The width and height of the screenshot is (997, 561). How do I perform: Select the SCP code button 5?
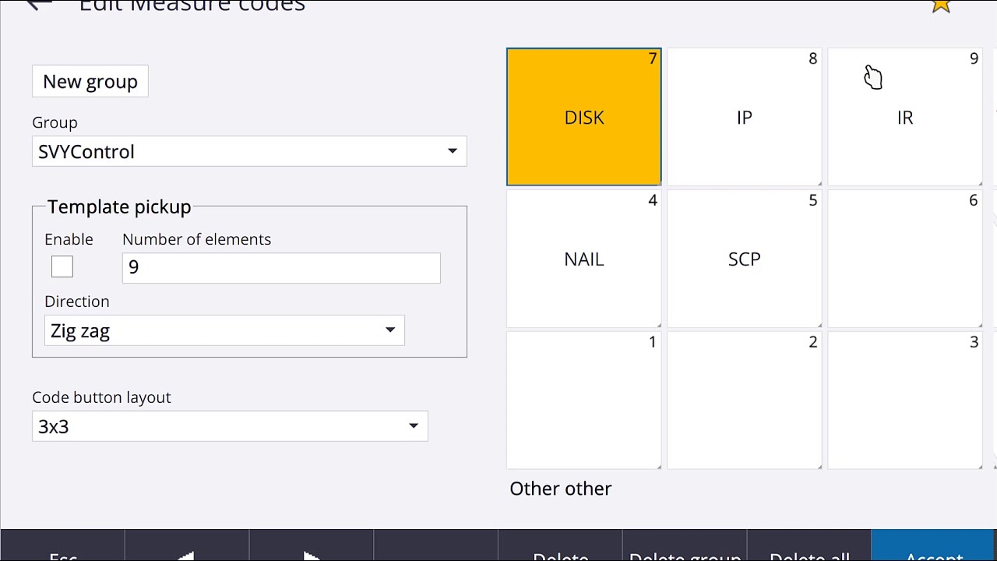[745, 259]
